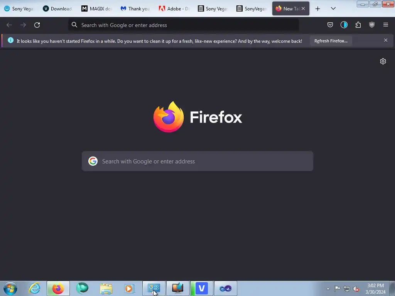The height and width of the screenshot is (296, 395).
Task: Click the blue half-circle extension icon
Action: click(344, 25)
